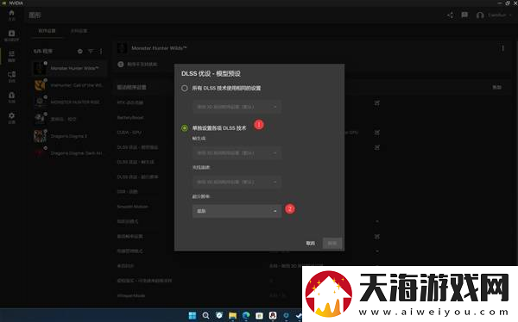
Task: Select the Graphics sidebar icon
Action: coord(11,56)
